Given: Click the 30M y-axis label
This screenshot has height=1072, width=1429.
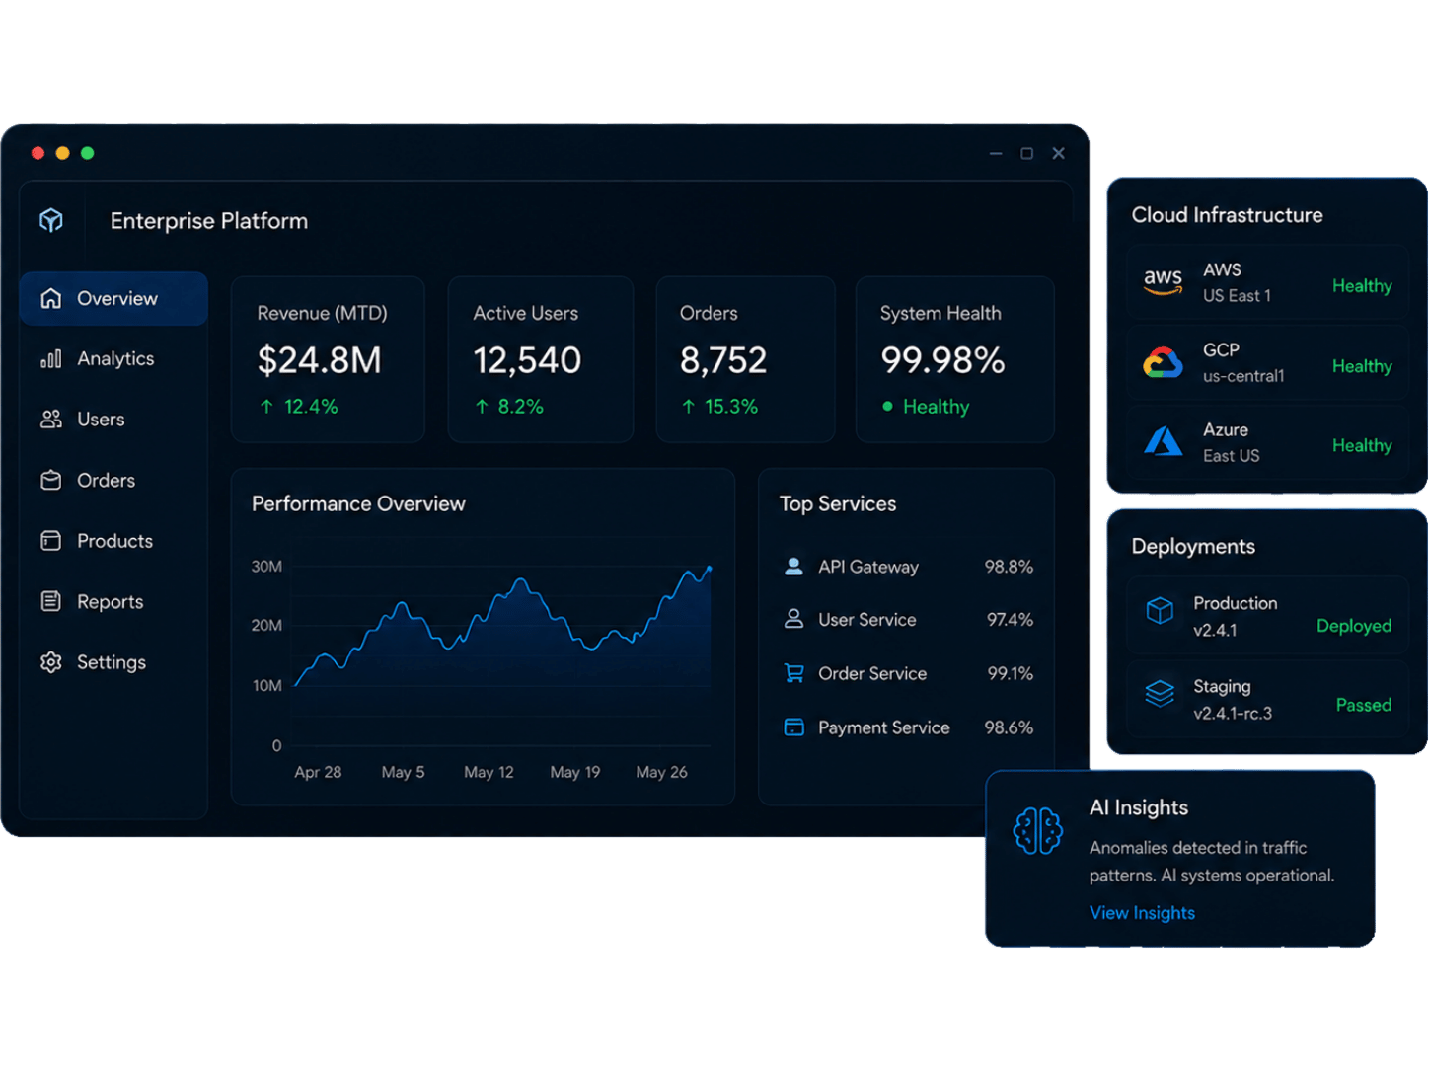Looking at the screenshot, I should 266,567.
